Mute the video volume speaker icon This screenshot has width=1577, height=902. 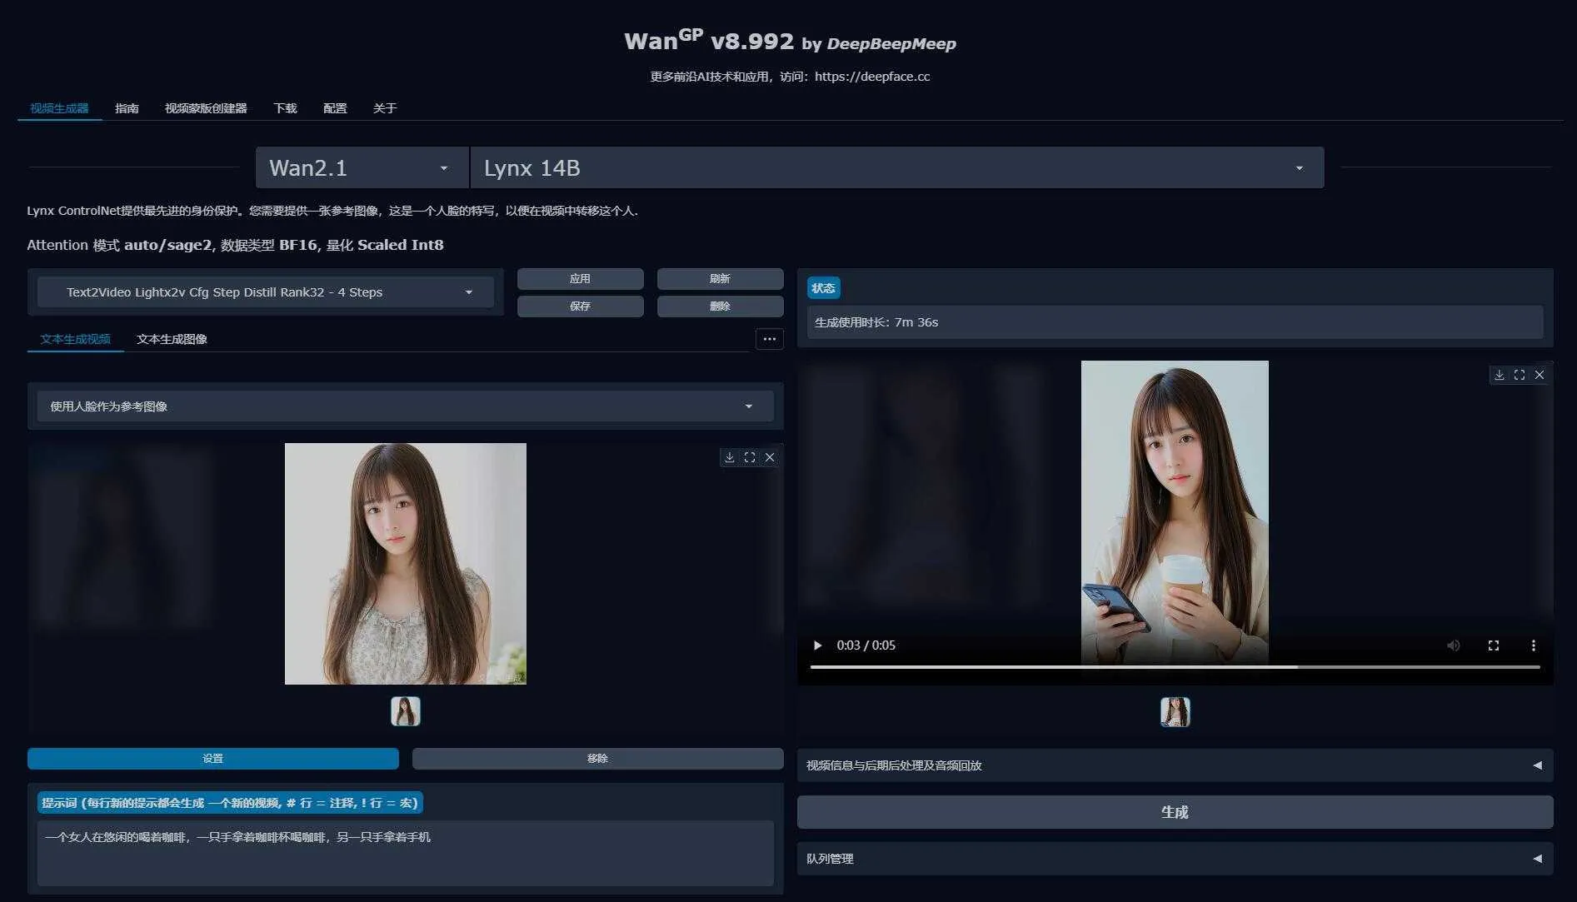[1453, 645]
